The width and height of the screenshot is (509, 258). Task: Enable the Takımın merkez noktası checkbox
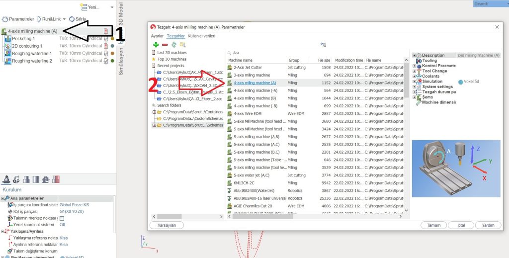[x=62, y=218]
